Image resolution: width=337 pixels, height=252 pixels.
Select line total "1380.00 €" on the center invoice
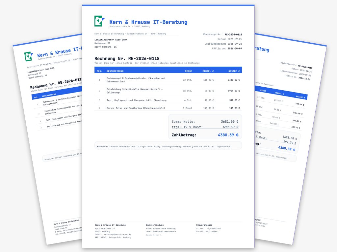coord(234,80)
